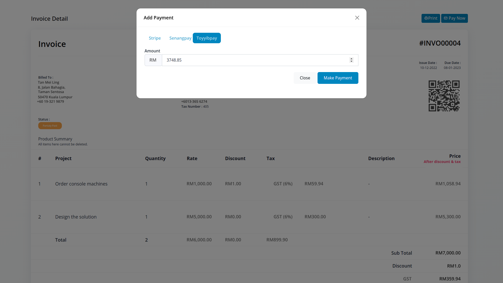Click the invoice QR code image
503x283 pixels.
[x=444, y=96]
